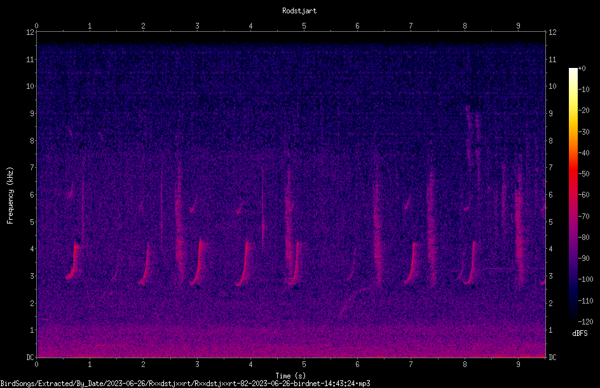The image size is (600, 388).
Task: Click the -120 label on the color scale
Action: click(586, 322)
